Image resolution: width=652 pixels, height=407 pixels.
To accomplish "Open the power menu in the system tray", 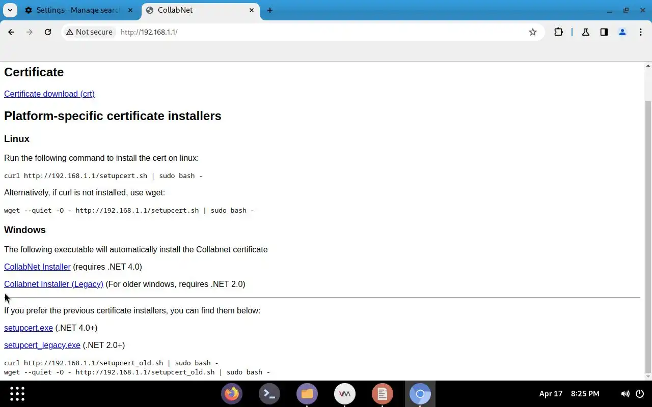I will click(x=640, y=394).
